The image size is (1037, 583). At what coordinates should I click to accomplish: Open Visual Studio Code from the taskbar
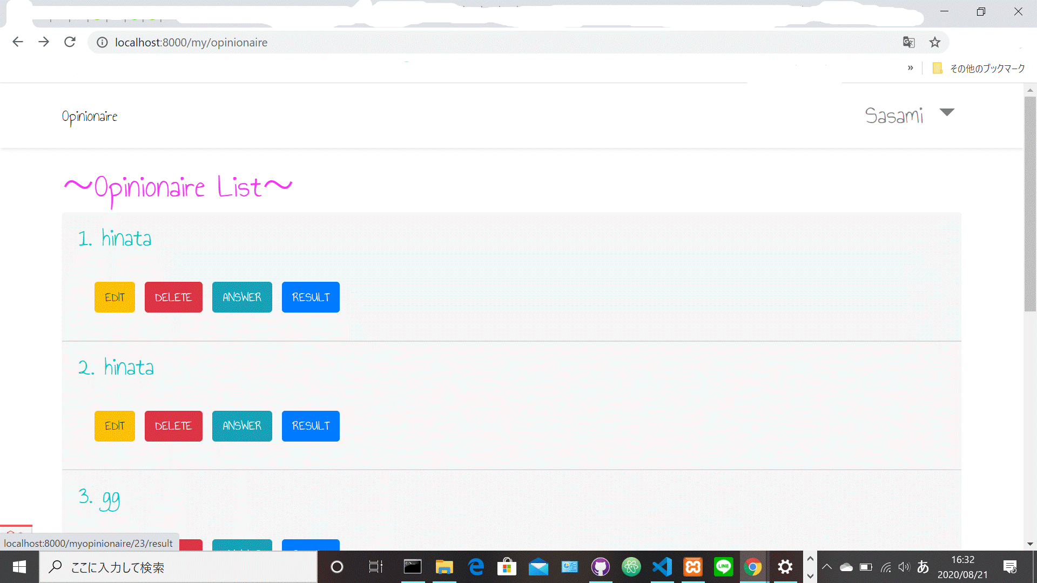coord(662,567)
